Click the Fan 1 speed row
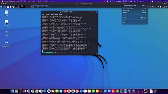The height and width of the screenshot is (94, 168). 134,18
